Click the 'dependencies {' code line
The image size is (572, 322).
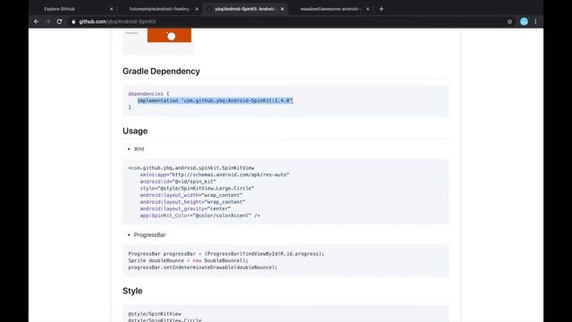(x=149, y=94)
